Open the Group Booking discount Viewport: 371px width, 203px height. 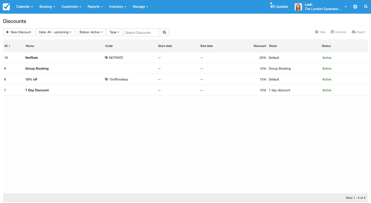click(37, 69)
